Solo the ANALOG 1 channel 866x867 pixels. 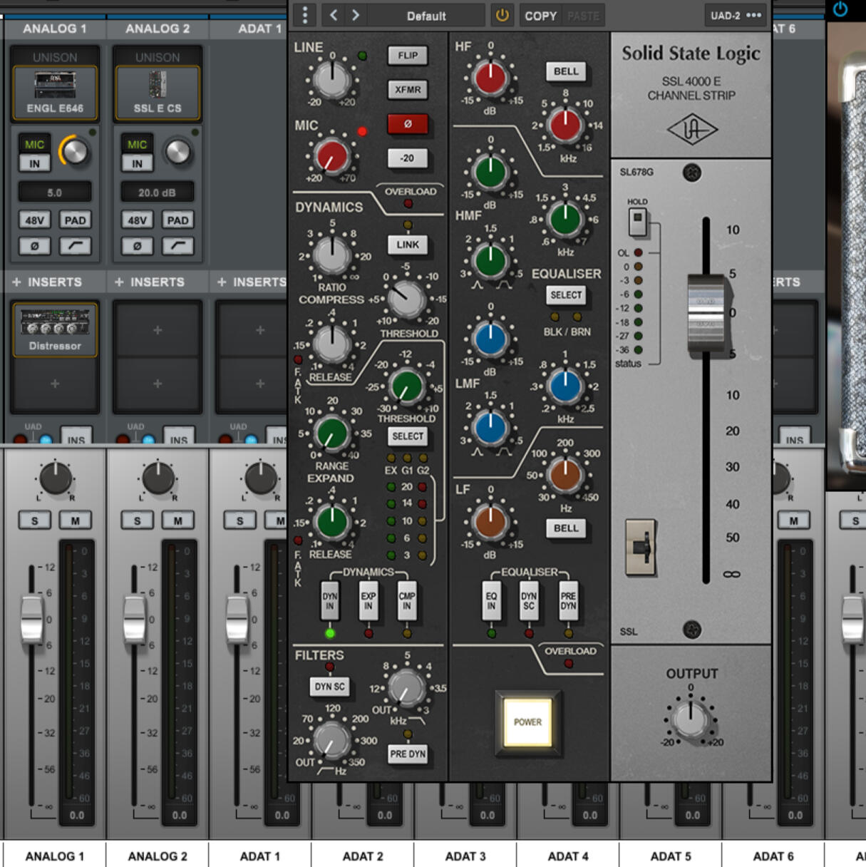click(34, 521)
